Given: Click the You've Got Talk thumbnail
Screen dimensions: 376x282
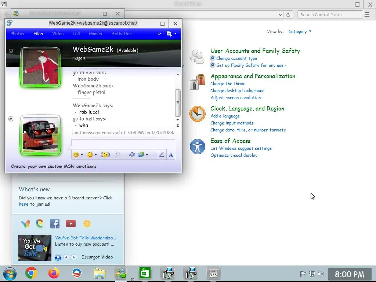Looking at the screenshot, I should (x=35, y=248).
